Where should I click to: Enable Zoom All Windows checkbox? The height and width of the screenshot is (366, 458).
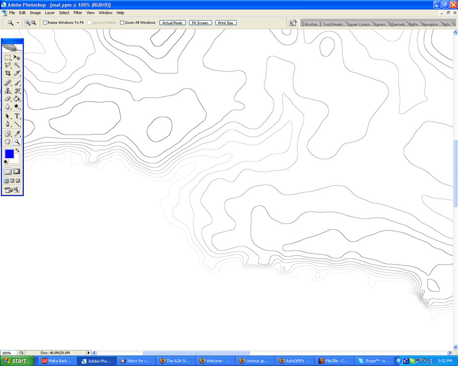pos(122,22)
